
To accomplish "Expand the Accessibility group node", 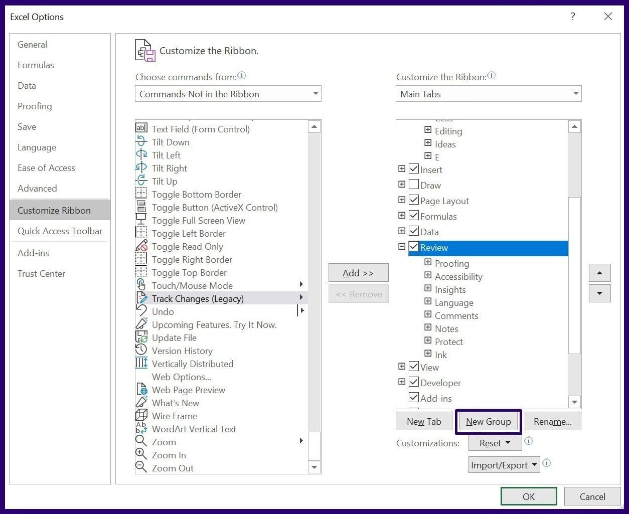I will pos(428,275).
